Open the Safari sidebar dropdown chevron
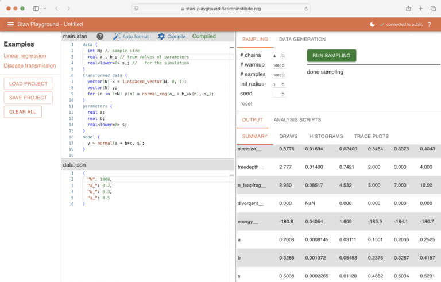 (x=44, y=9)
